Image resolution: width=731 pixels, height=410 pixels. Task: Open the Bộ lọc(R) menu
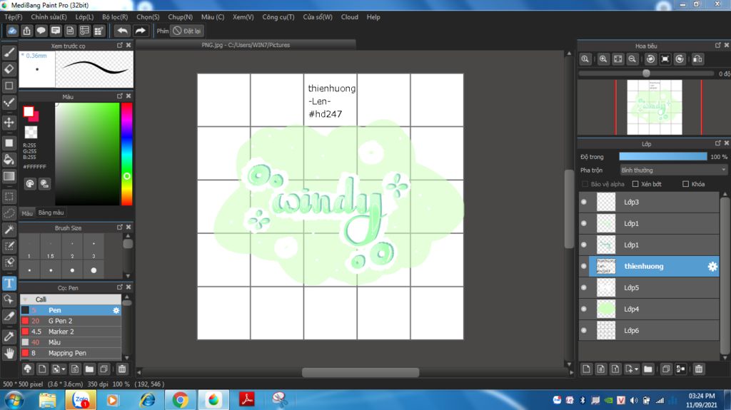(115, 17)
